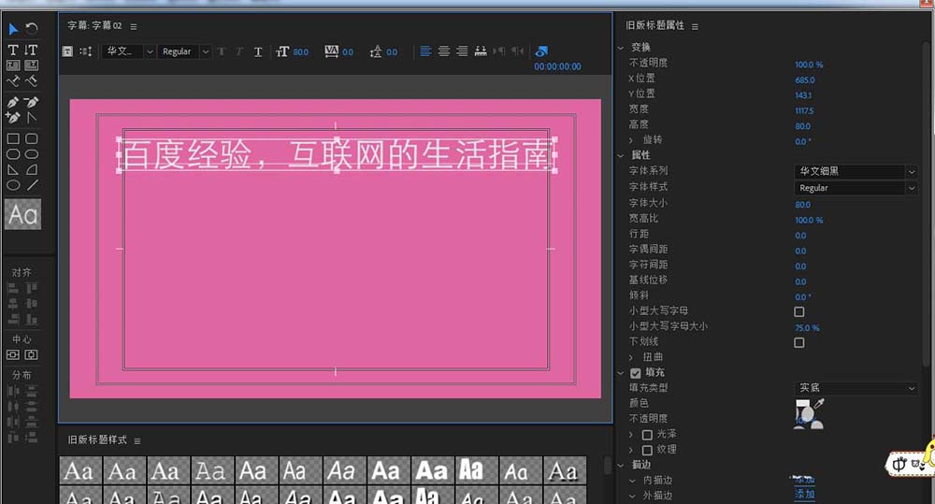Select the Add Anchor Point tool
Viewport: 935px width, 504px height.
(13, 118)
